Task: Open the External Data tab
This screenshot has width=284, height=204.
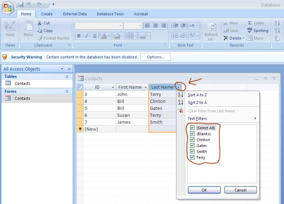Action: [x=74, y=14]
